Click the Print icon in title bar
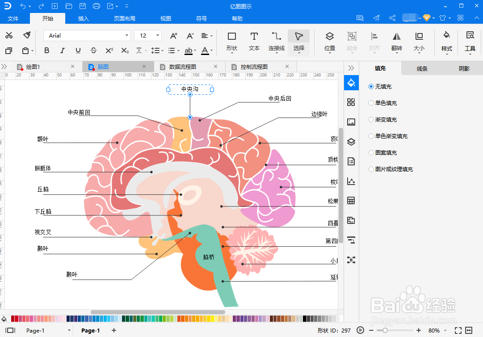Image resolution: width=483 pixels, height=337 pixels. point(97,6)
